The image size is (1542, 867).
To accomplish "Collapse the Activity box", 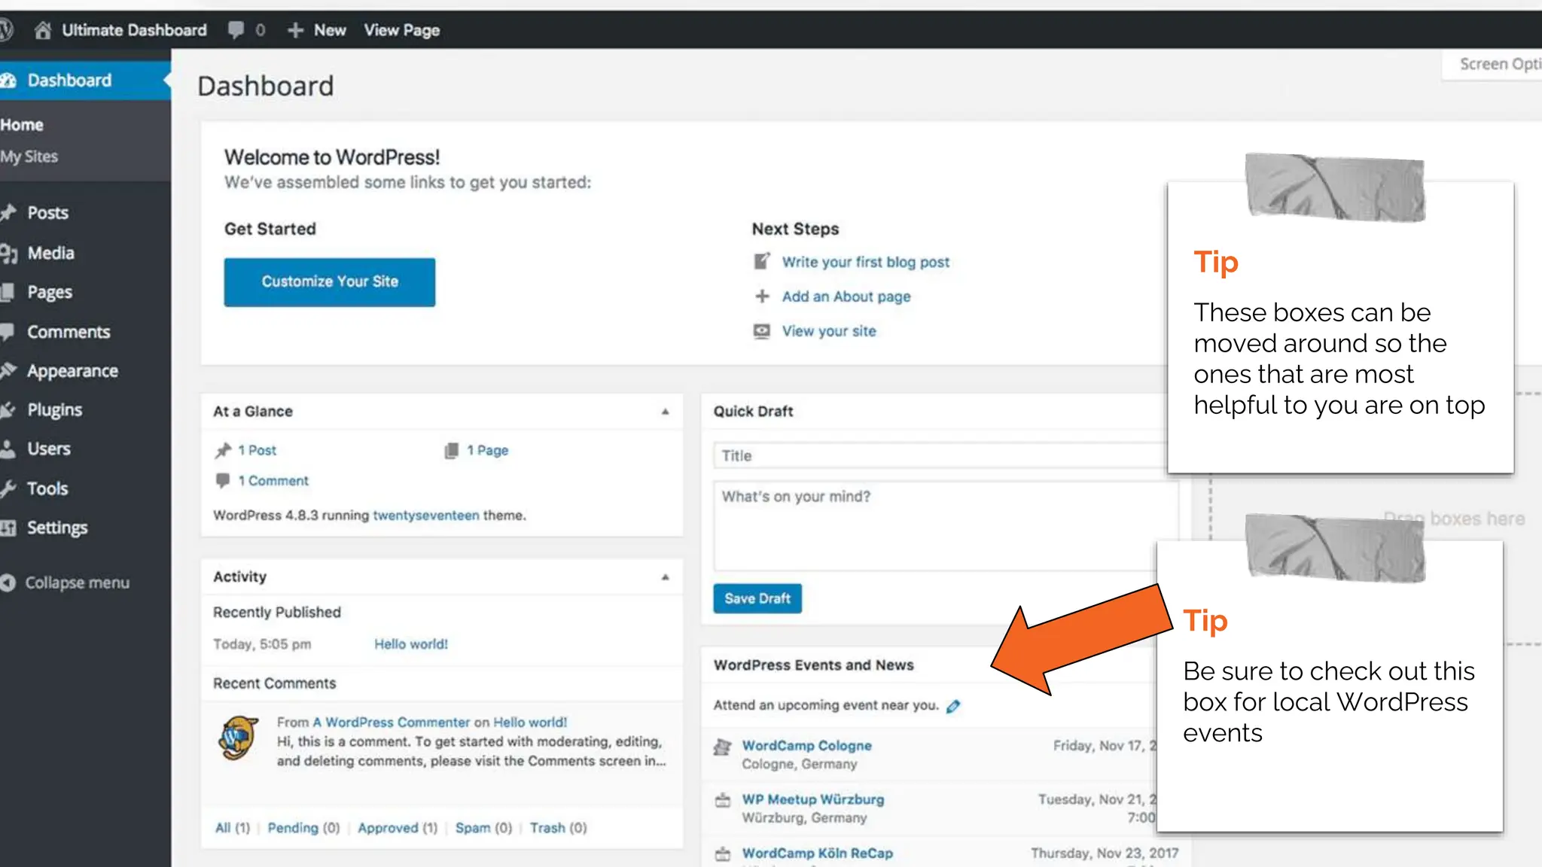I will click(x=665, y=577).
